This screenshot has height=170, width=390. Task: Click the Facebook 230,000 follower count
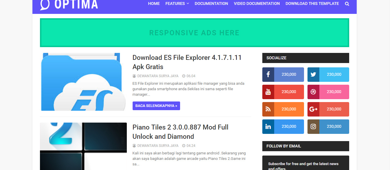pos(289,75)
